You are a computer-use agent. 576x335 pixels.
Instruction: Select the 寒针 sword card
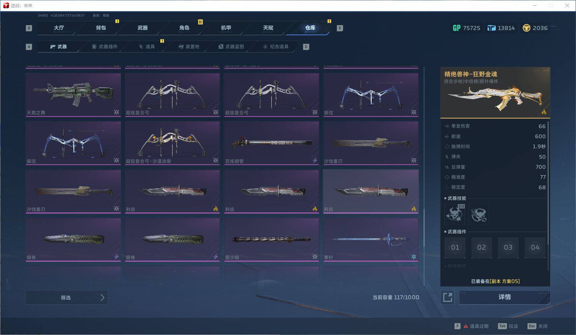coord(371,240)
